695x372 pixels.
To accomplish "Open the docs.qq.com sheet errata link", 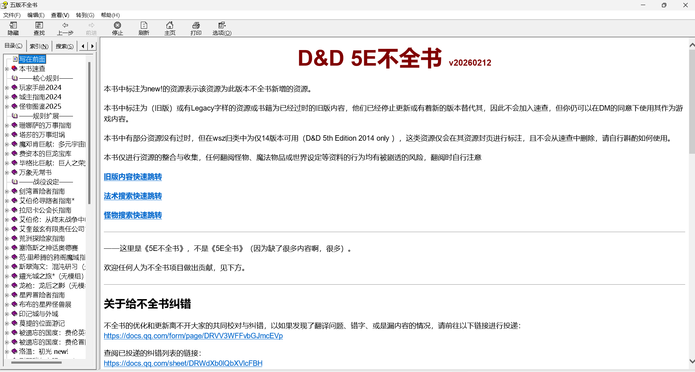I will click(183, 363).
